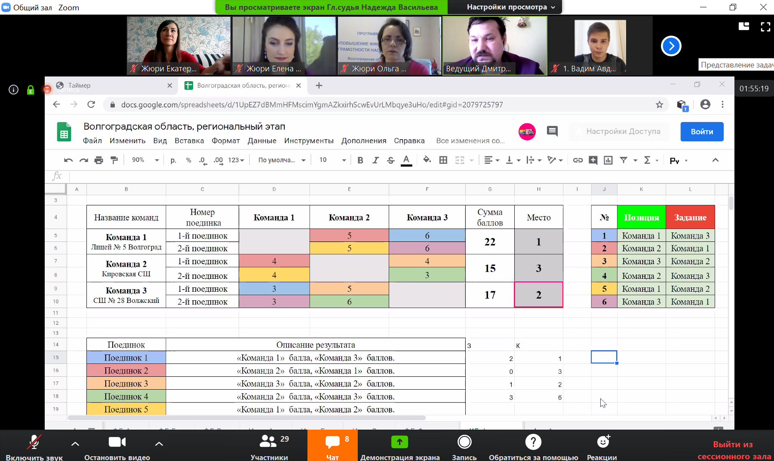Toggle bold text formatting
This screenshot has height=461, width=774.
click(360, 160)
